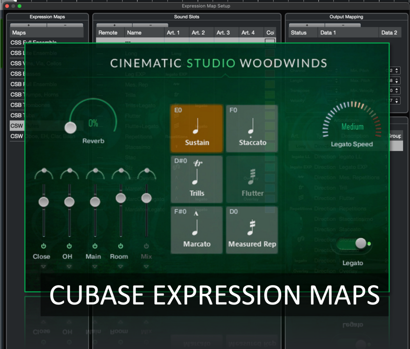The width and height of the screenshot is (410, 349).
Task: Click the Mix mic volume fader
Action: [146, 198]
